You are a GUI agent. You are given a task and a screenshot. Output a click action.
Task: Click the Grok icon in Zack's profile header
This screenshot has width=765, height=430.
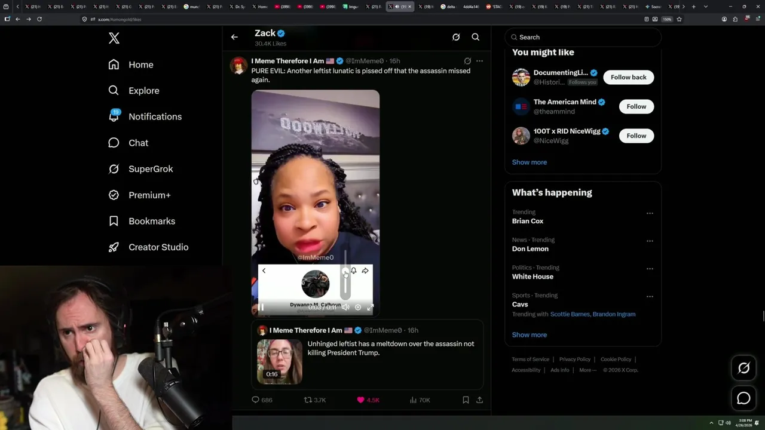[456, 37]
